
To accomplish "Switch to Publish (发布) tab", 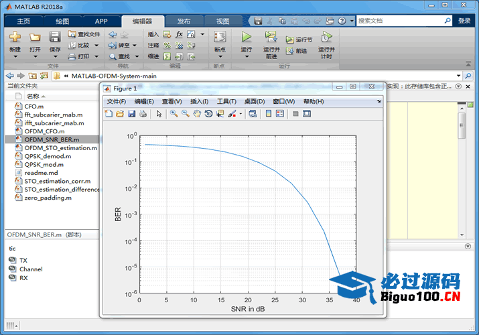I will (x=184, y=21).
